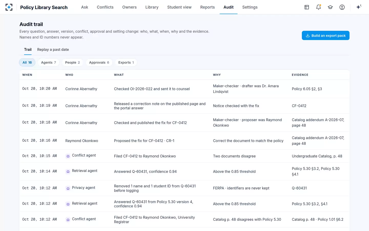Click 'Checked and published the fix for CF-0412'
The image size is (369, 231).
[x=150, y=123]
